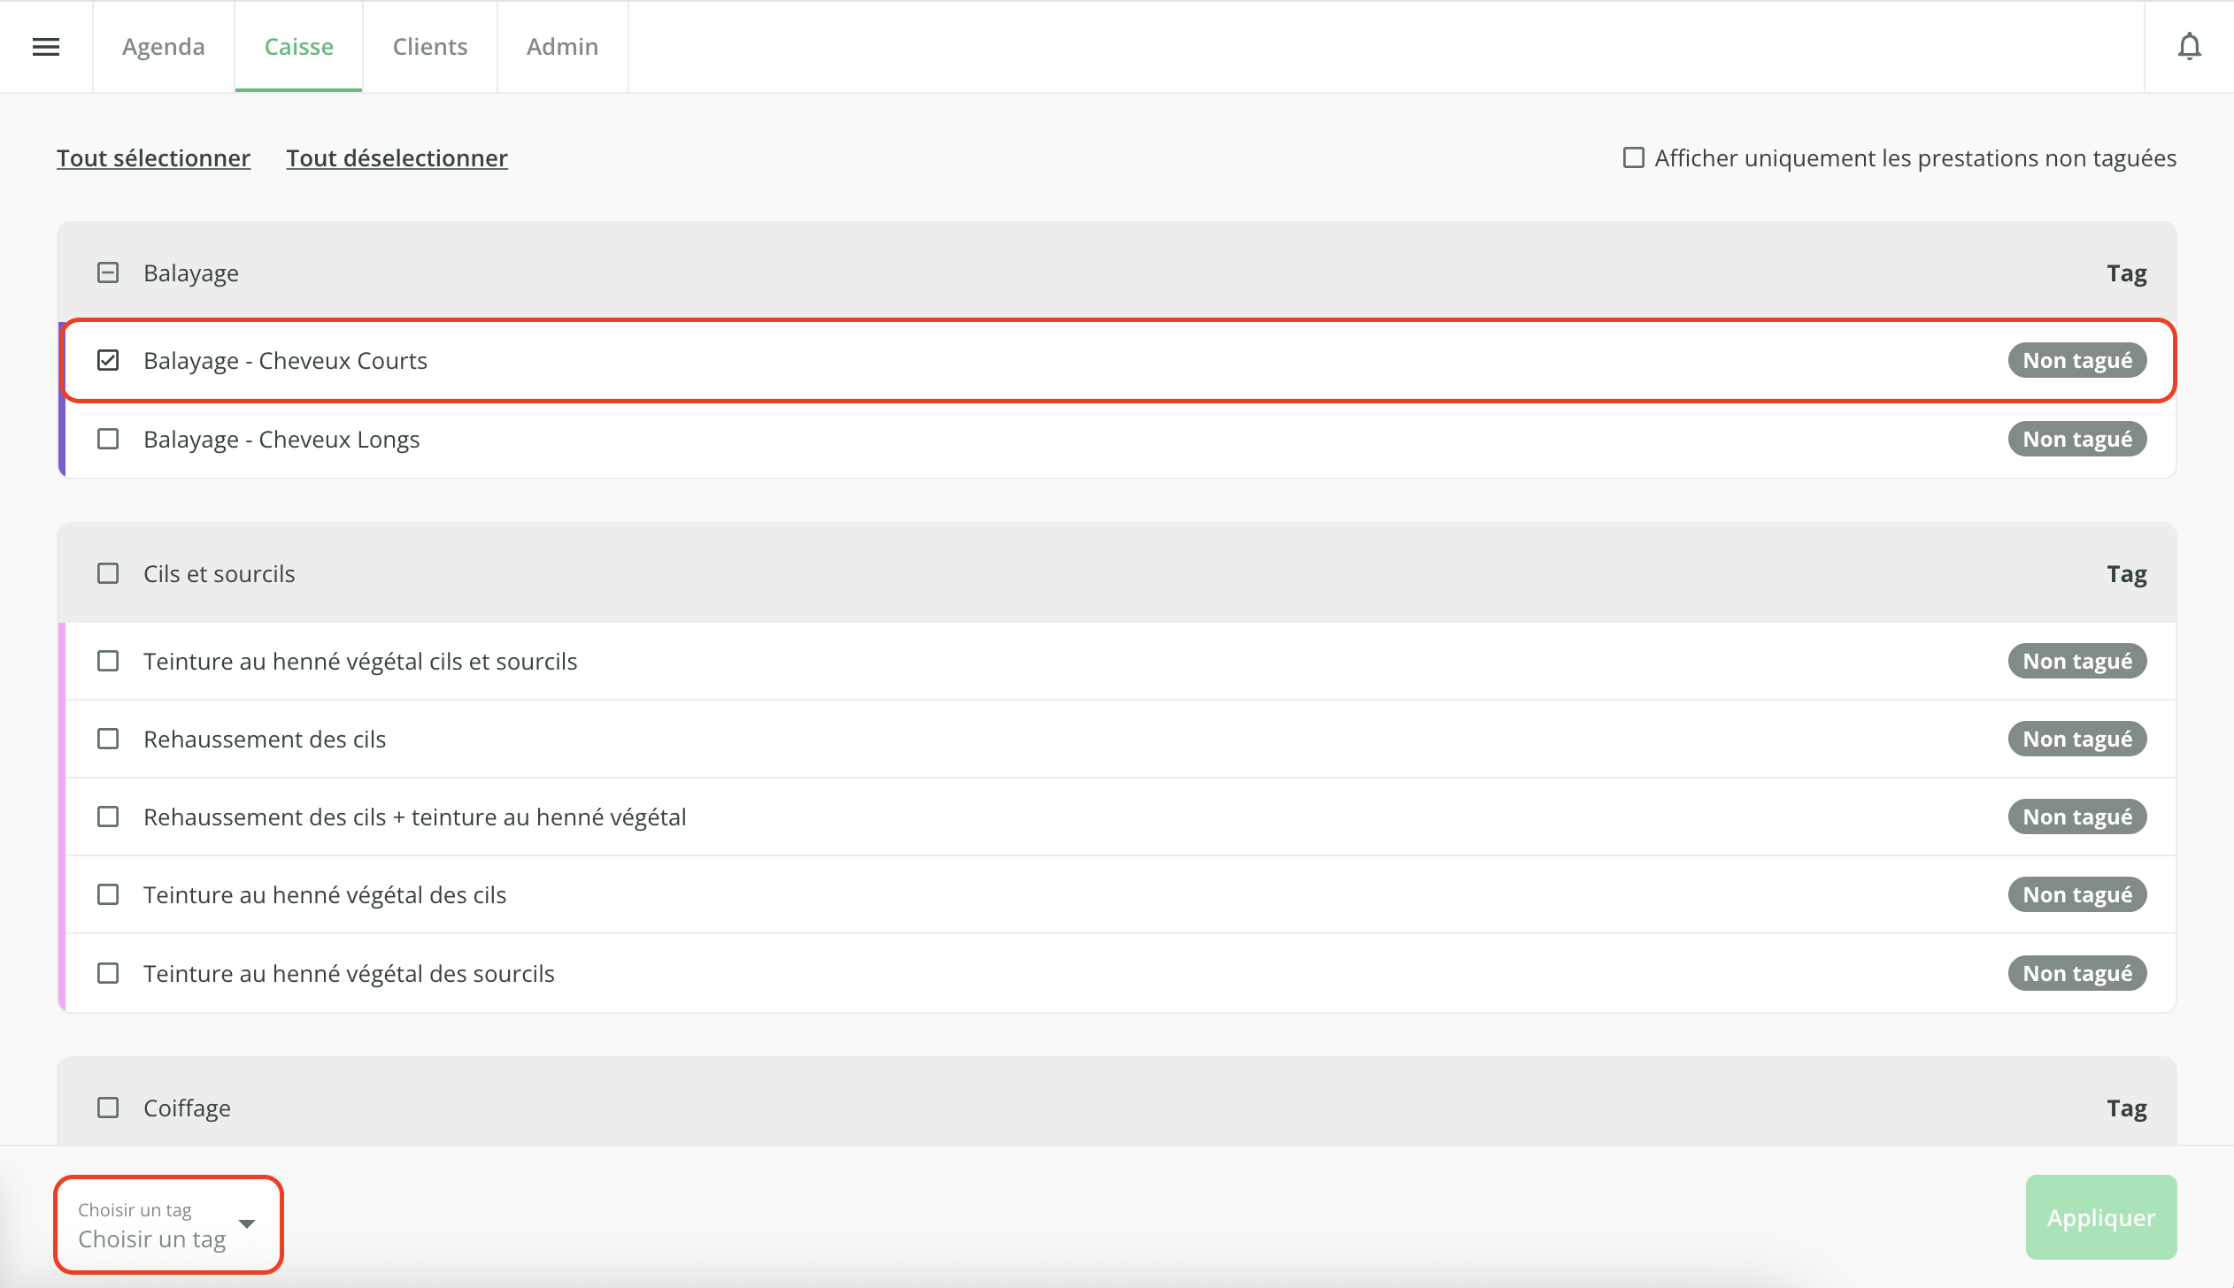Viewport: 2234px width, 1288px height.
Task: Open the Admin tab
Action: 563,47
